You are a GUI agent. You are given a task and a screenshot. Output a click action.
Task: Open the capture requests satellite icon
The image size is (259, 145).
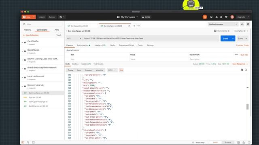pyautogui.click(x=211, y=17)
